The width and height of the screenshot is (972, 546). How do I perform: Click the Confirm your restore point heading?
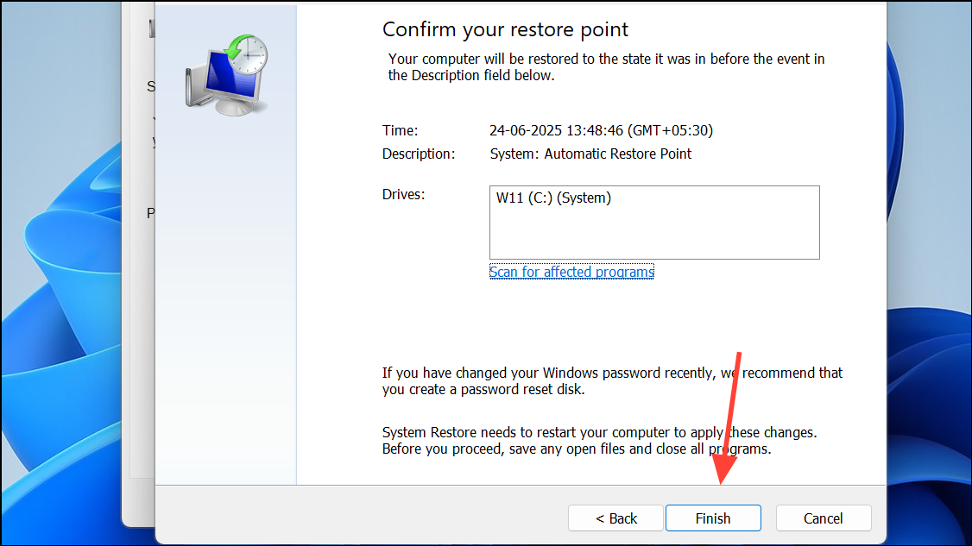(x=505, y=29)
